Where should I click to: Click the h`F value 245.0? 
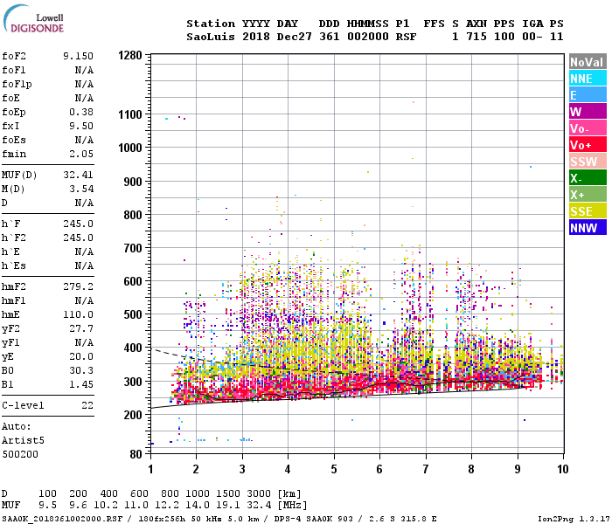click(x=78, y=224)
